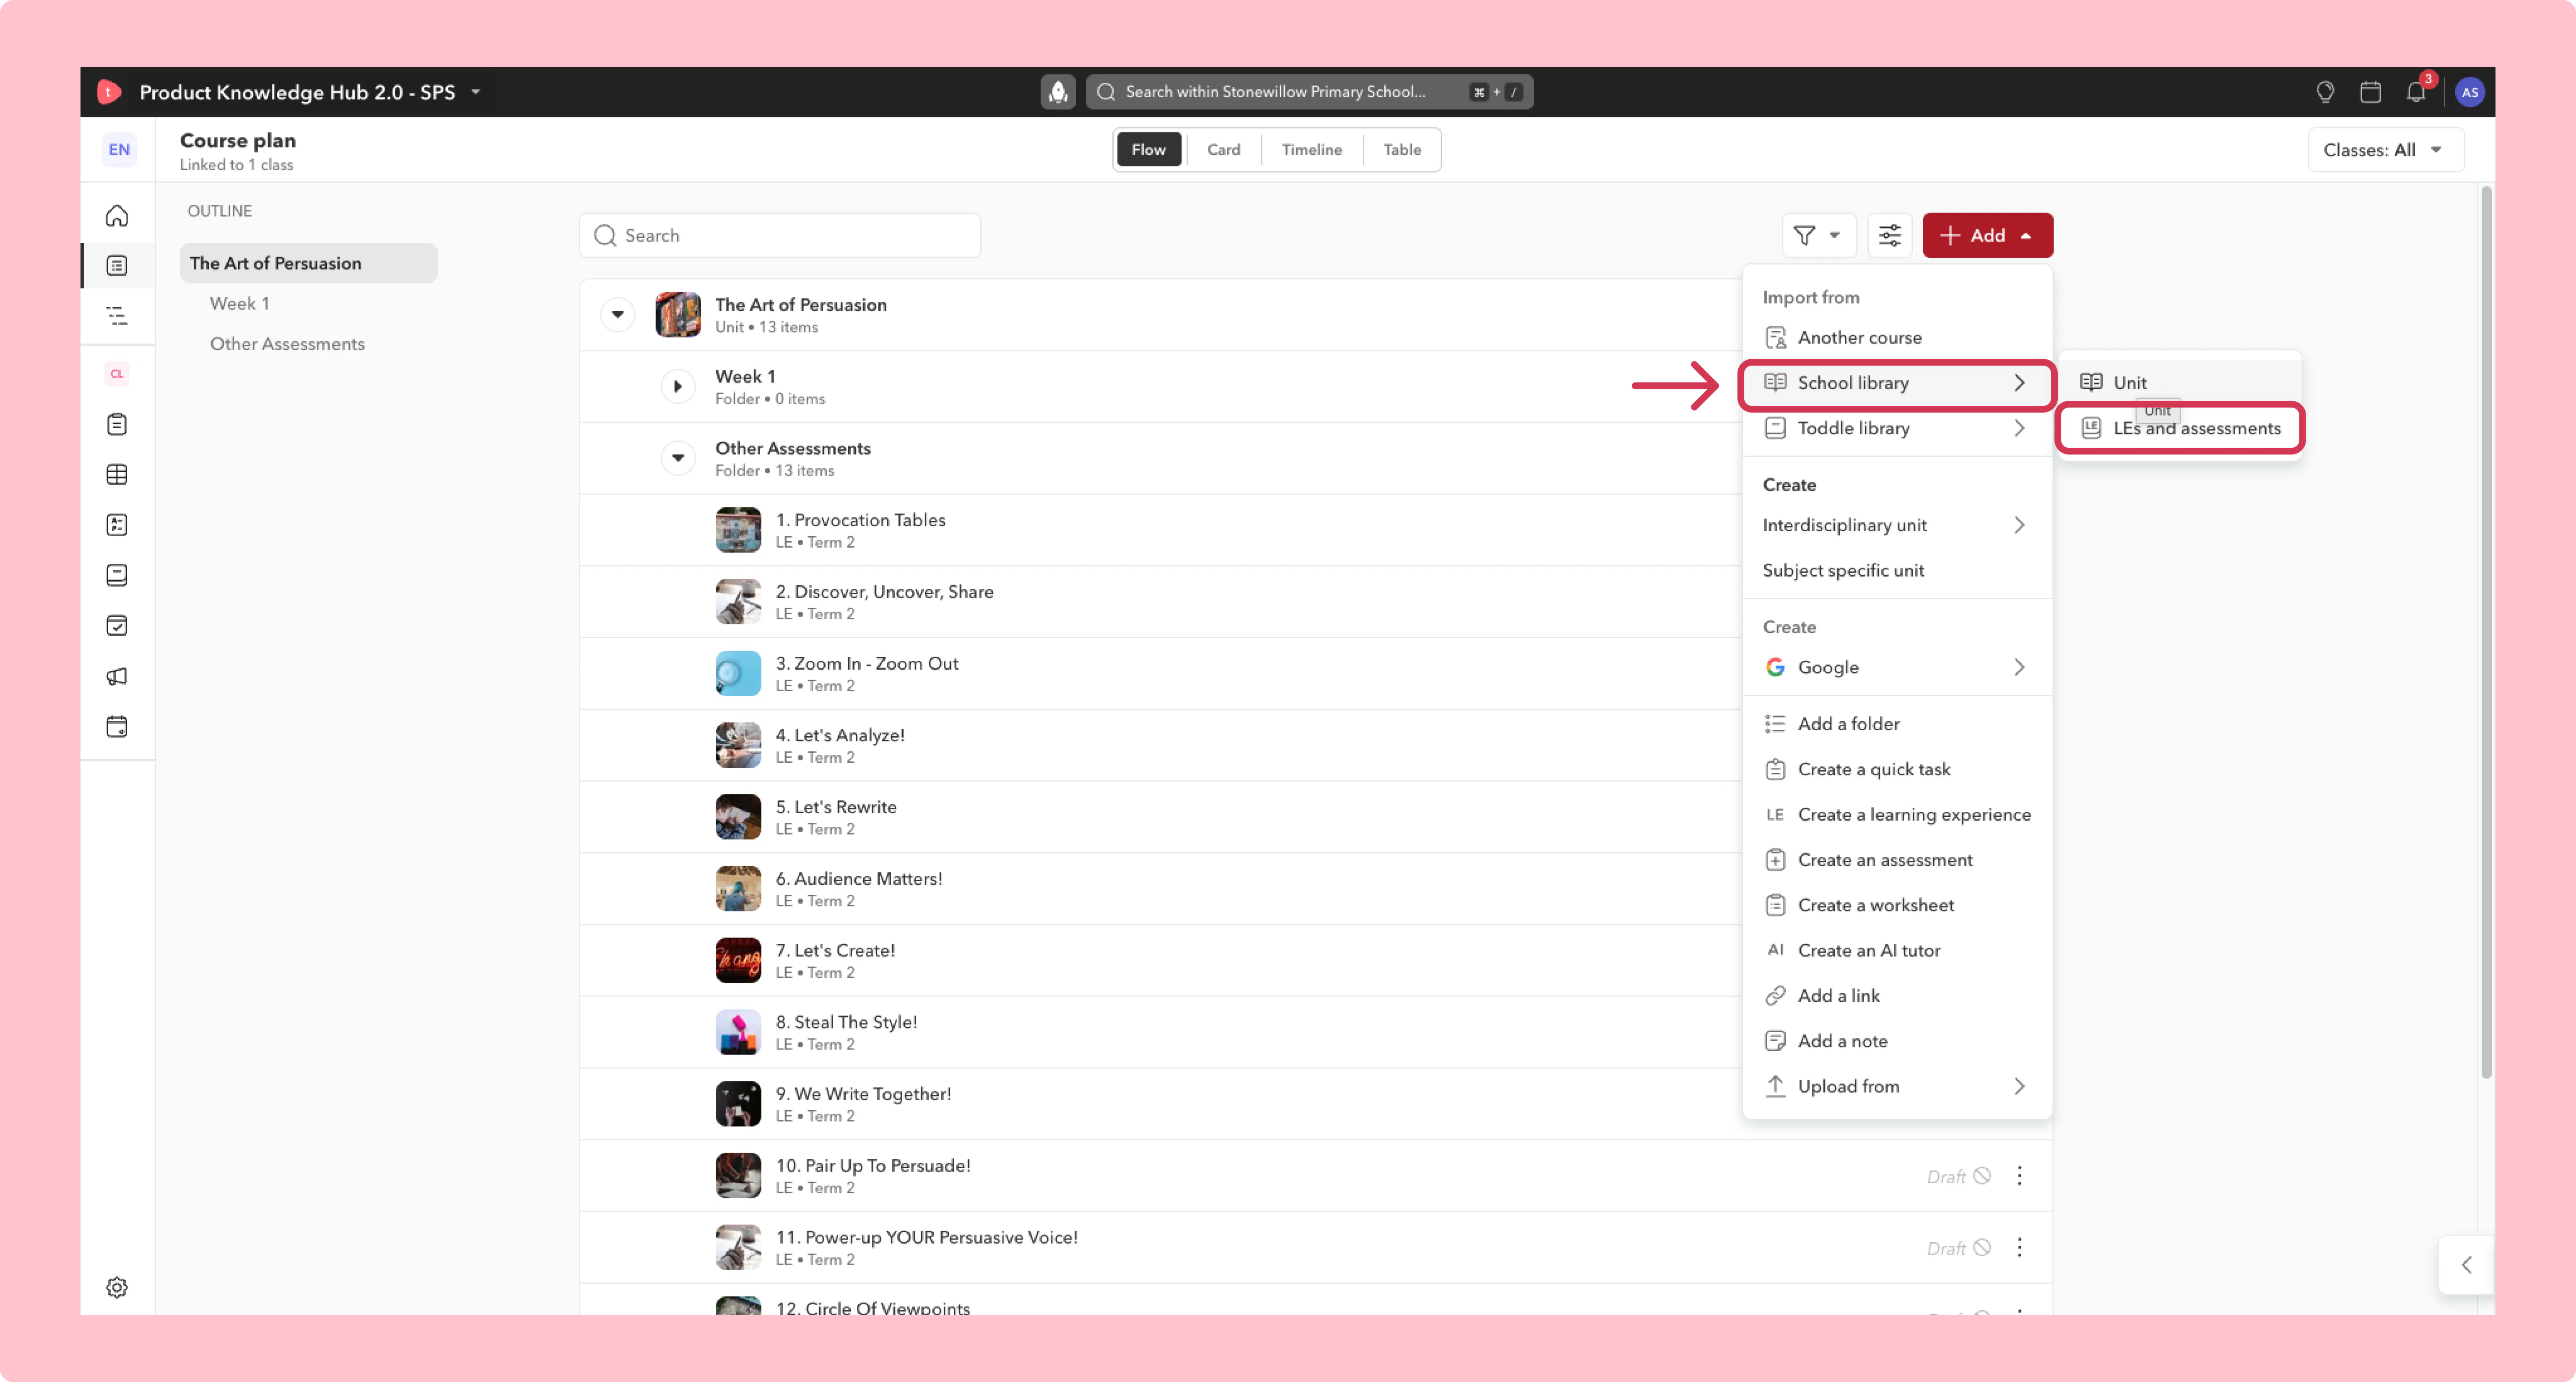Collapse The Art of Persuasion unit
This screenshot has width=2576, height=1382.
point(618,314)
